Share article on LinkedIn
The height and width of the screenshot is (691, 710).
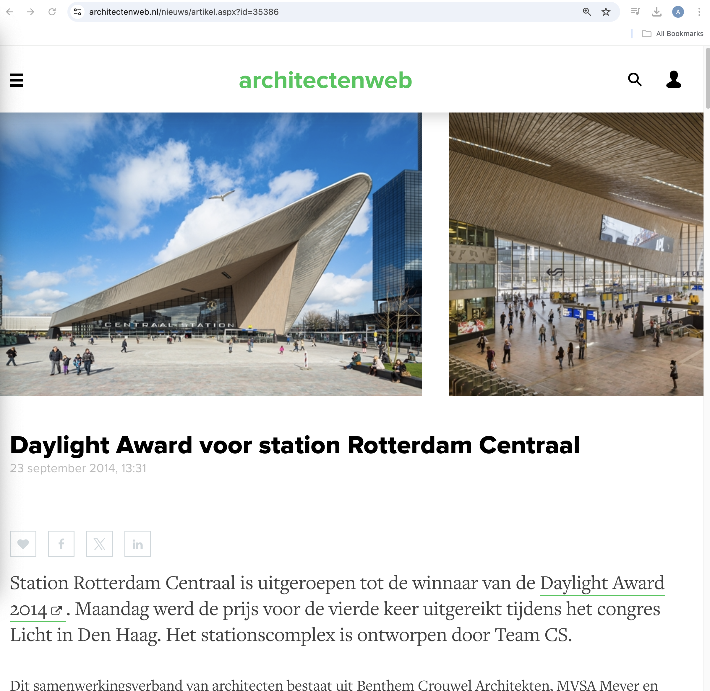(x=138, y=544)
